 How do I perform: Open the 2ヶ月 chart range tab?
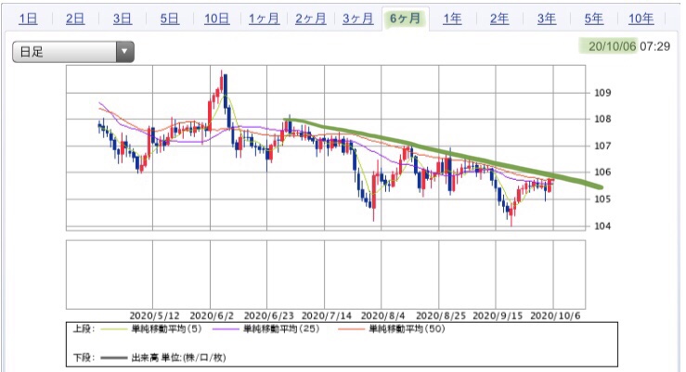coord(310,19)
